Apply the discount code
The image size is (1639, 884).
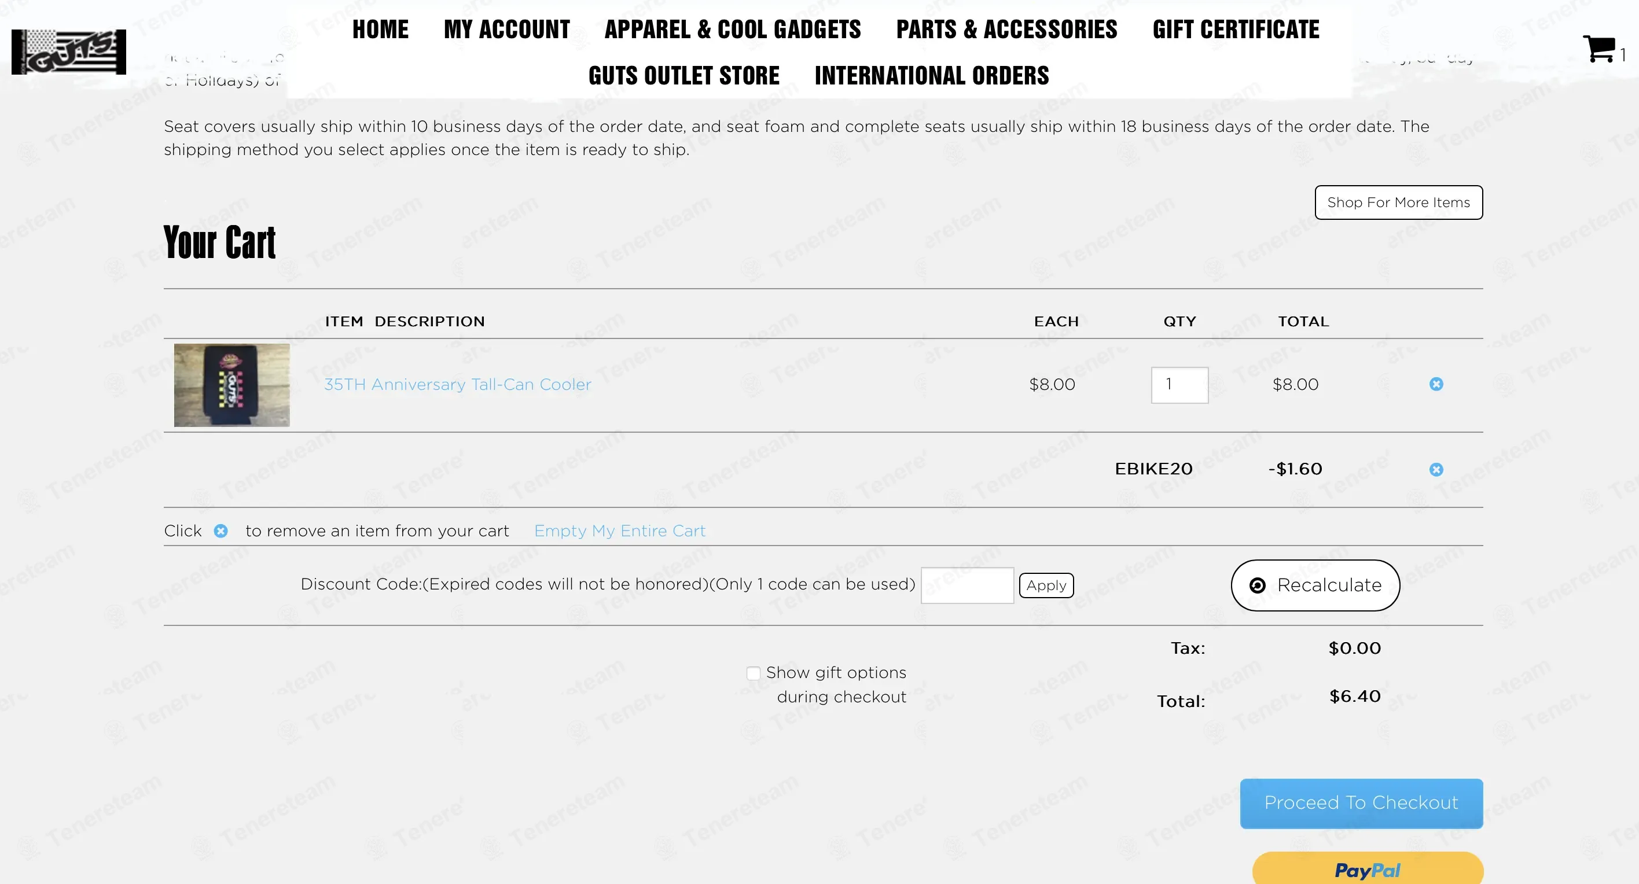tap(1046, 585)
